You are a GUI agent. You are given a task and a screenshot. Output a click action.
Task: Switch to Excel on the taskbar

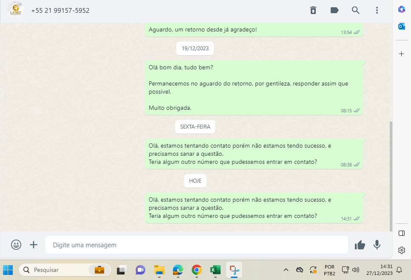tap(215, 270)
